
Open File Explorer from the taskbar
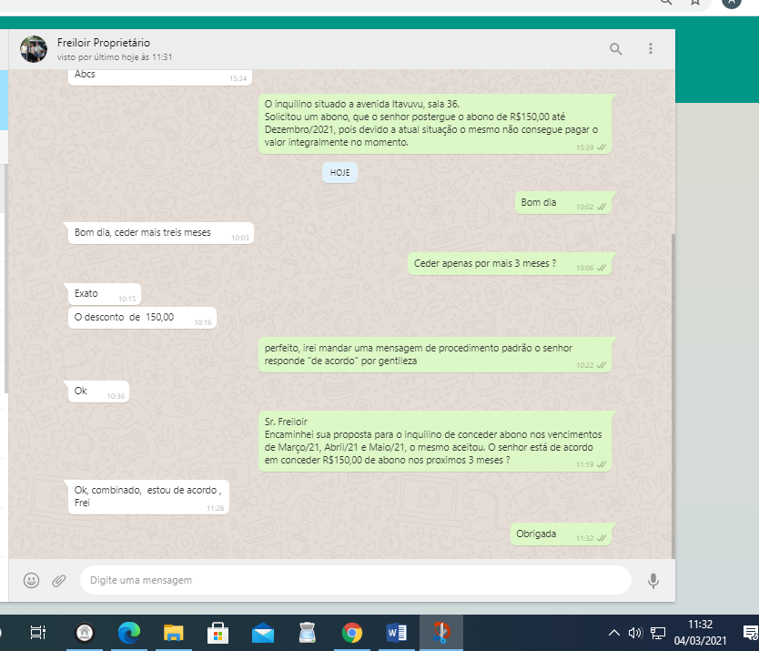[174, 632]
